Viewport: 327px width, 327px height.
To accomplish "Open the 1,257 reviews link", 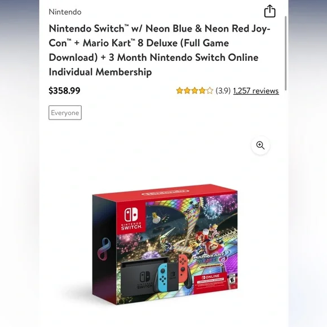I will pyautogui.click(x=256, y=91).
